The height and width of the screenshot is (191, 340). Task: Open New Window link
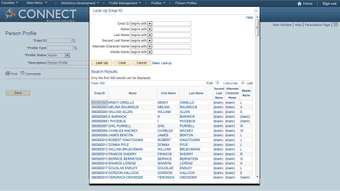click(282, 25)
